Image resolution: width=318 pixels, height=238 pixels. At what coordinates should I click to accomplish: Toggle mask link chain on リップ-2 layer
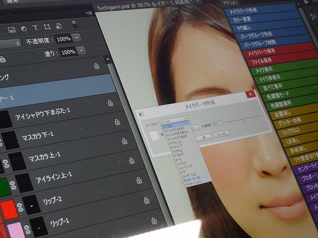[x=20, y=207]
